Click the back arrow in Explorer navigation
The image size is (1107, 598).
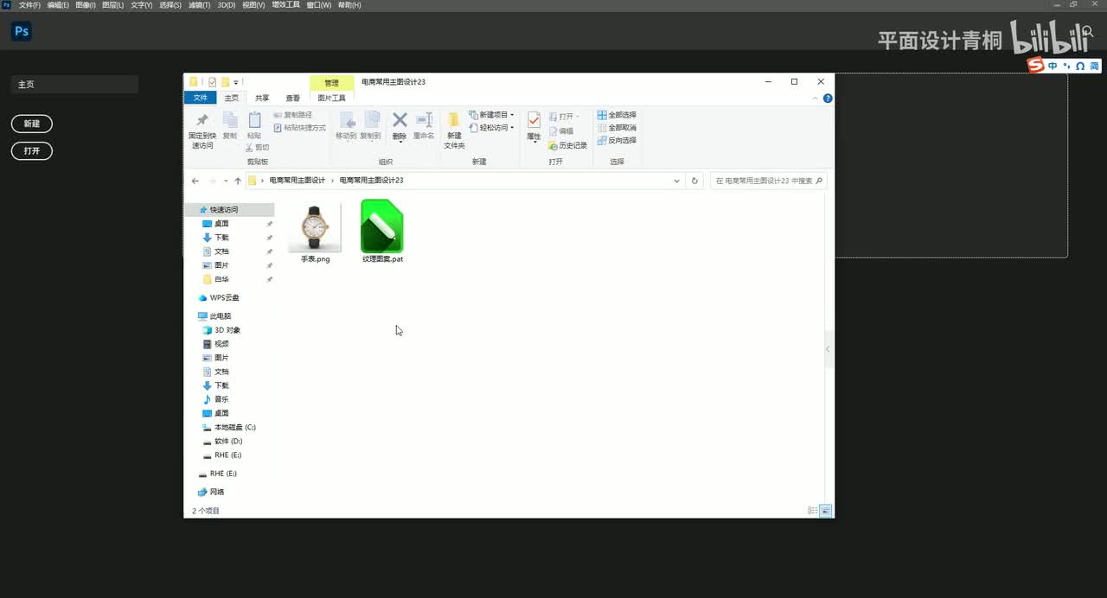coord(195,181)
